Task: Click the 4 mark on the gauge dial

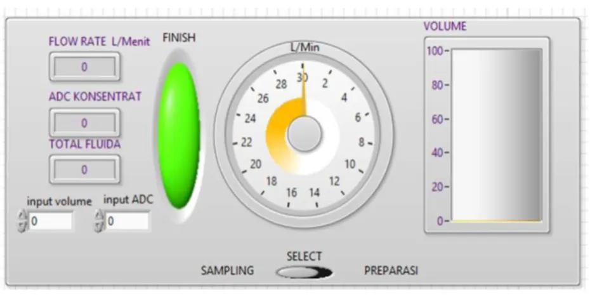Action: tap(344, 98)
